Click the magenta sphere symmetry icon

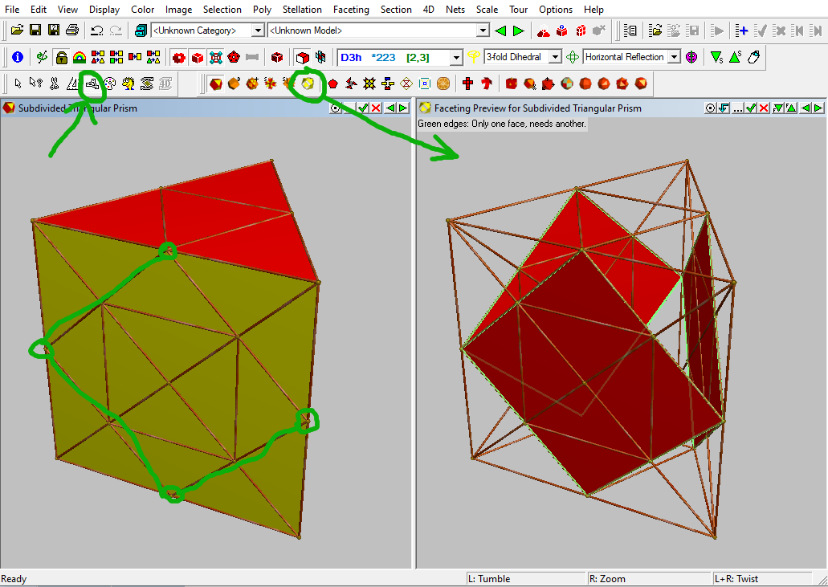tap(691, 57)
